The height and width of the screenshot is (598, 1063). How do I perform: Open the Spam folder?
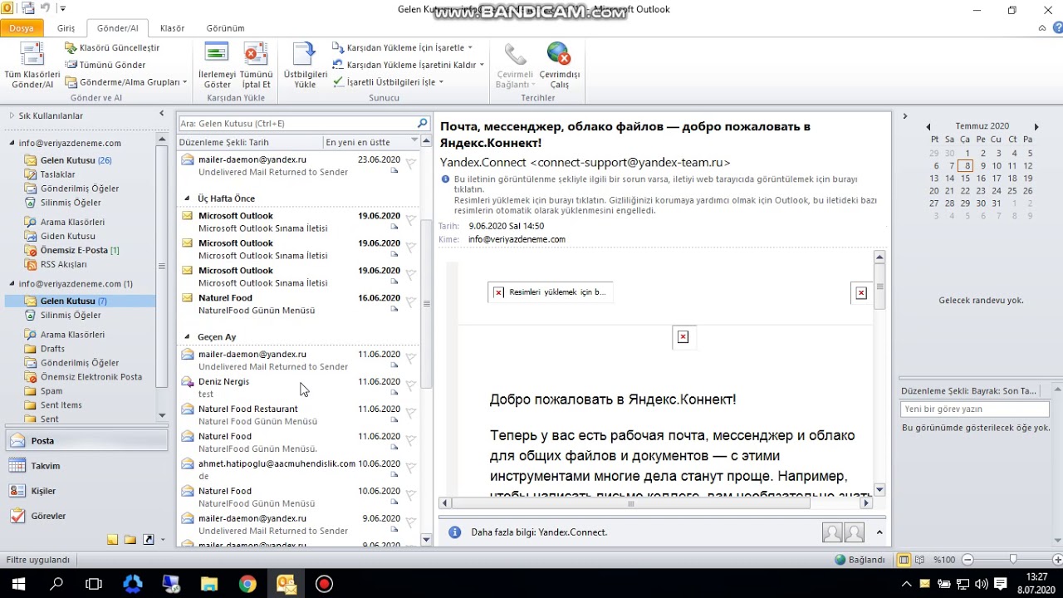pyautogui.click(x=51, y=391)
